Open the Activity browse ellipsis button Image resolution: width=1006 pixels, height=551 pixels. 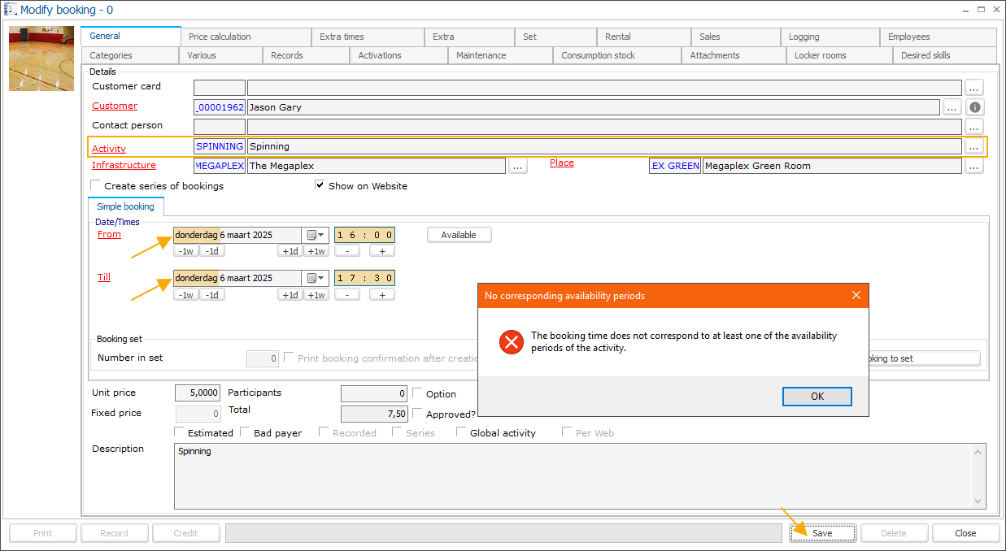[x=974, y=147]
